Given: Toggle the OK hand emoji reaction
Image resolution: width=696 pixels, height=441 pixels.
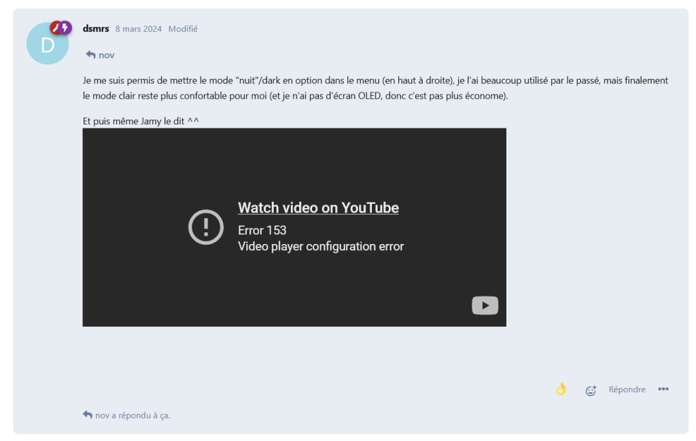Looking at the screenshot, I should [x=561, y=389].
